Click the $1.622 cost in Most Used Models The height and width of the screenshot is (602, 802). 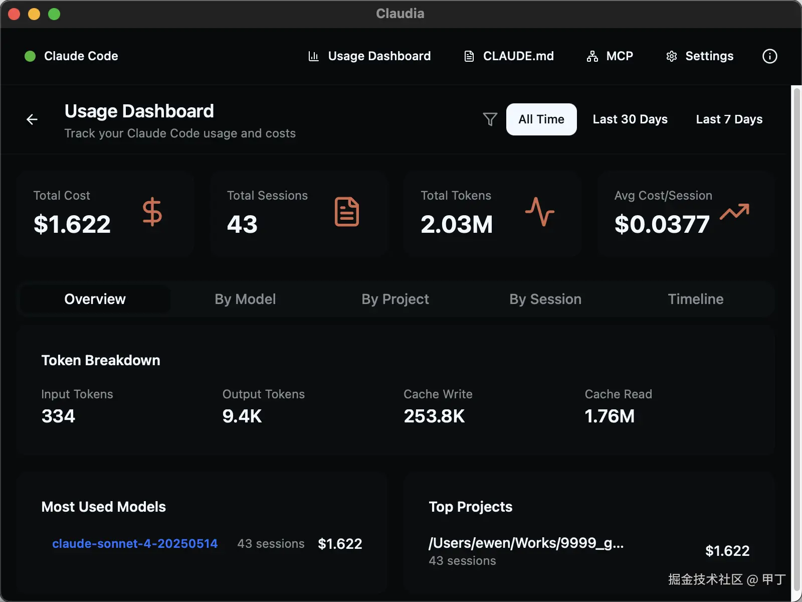point(340,544)
